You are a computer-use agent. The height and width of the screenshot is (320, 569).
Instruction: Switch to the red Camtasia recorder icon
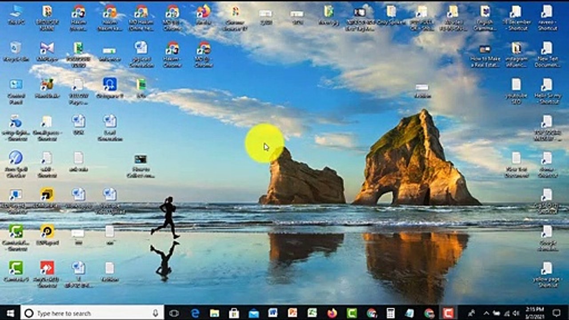(x=448, y=313)
